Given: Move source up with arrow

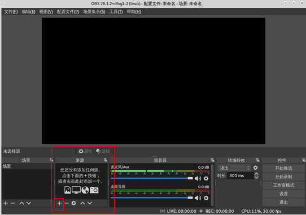Looking at the screenshot, I should pyautogui.click(x=83, y=203).
